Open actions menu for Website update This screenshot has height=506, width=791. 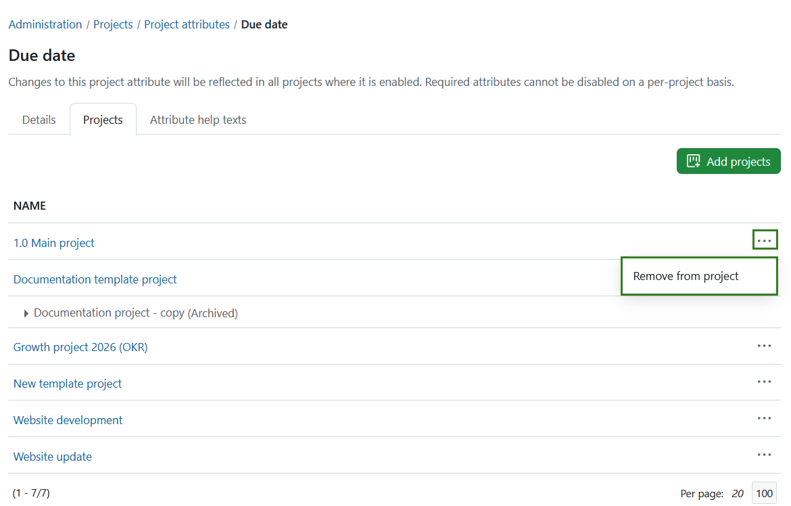pos(764,455)
